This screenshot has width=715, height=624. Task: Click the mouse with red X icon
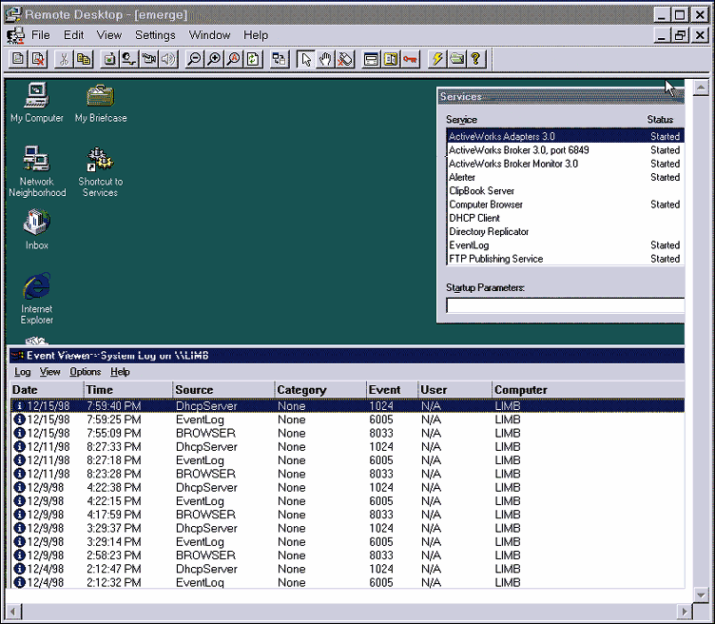[x=345, y=59]
